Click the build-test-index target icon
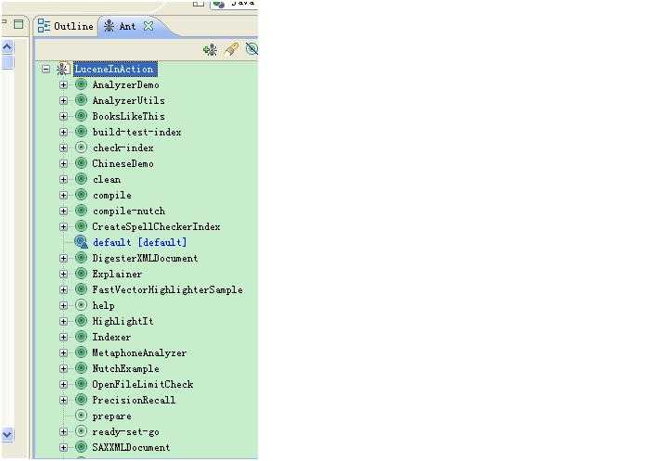The image size is (668, 461). tap(81, 132)
